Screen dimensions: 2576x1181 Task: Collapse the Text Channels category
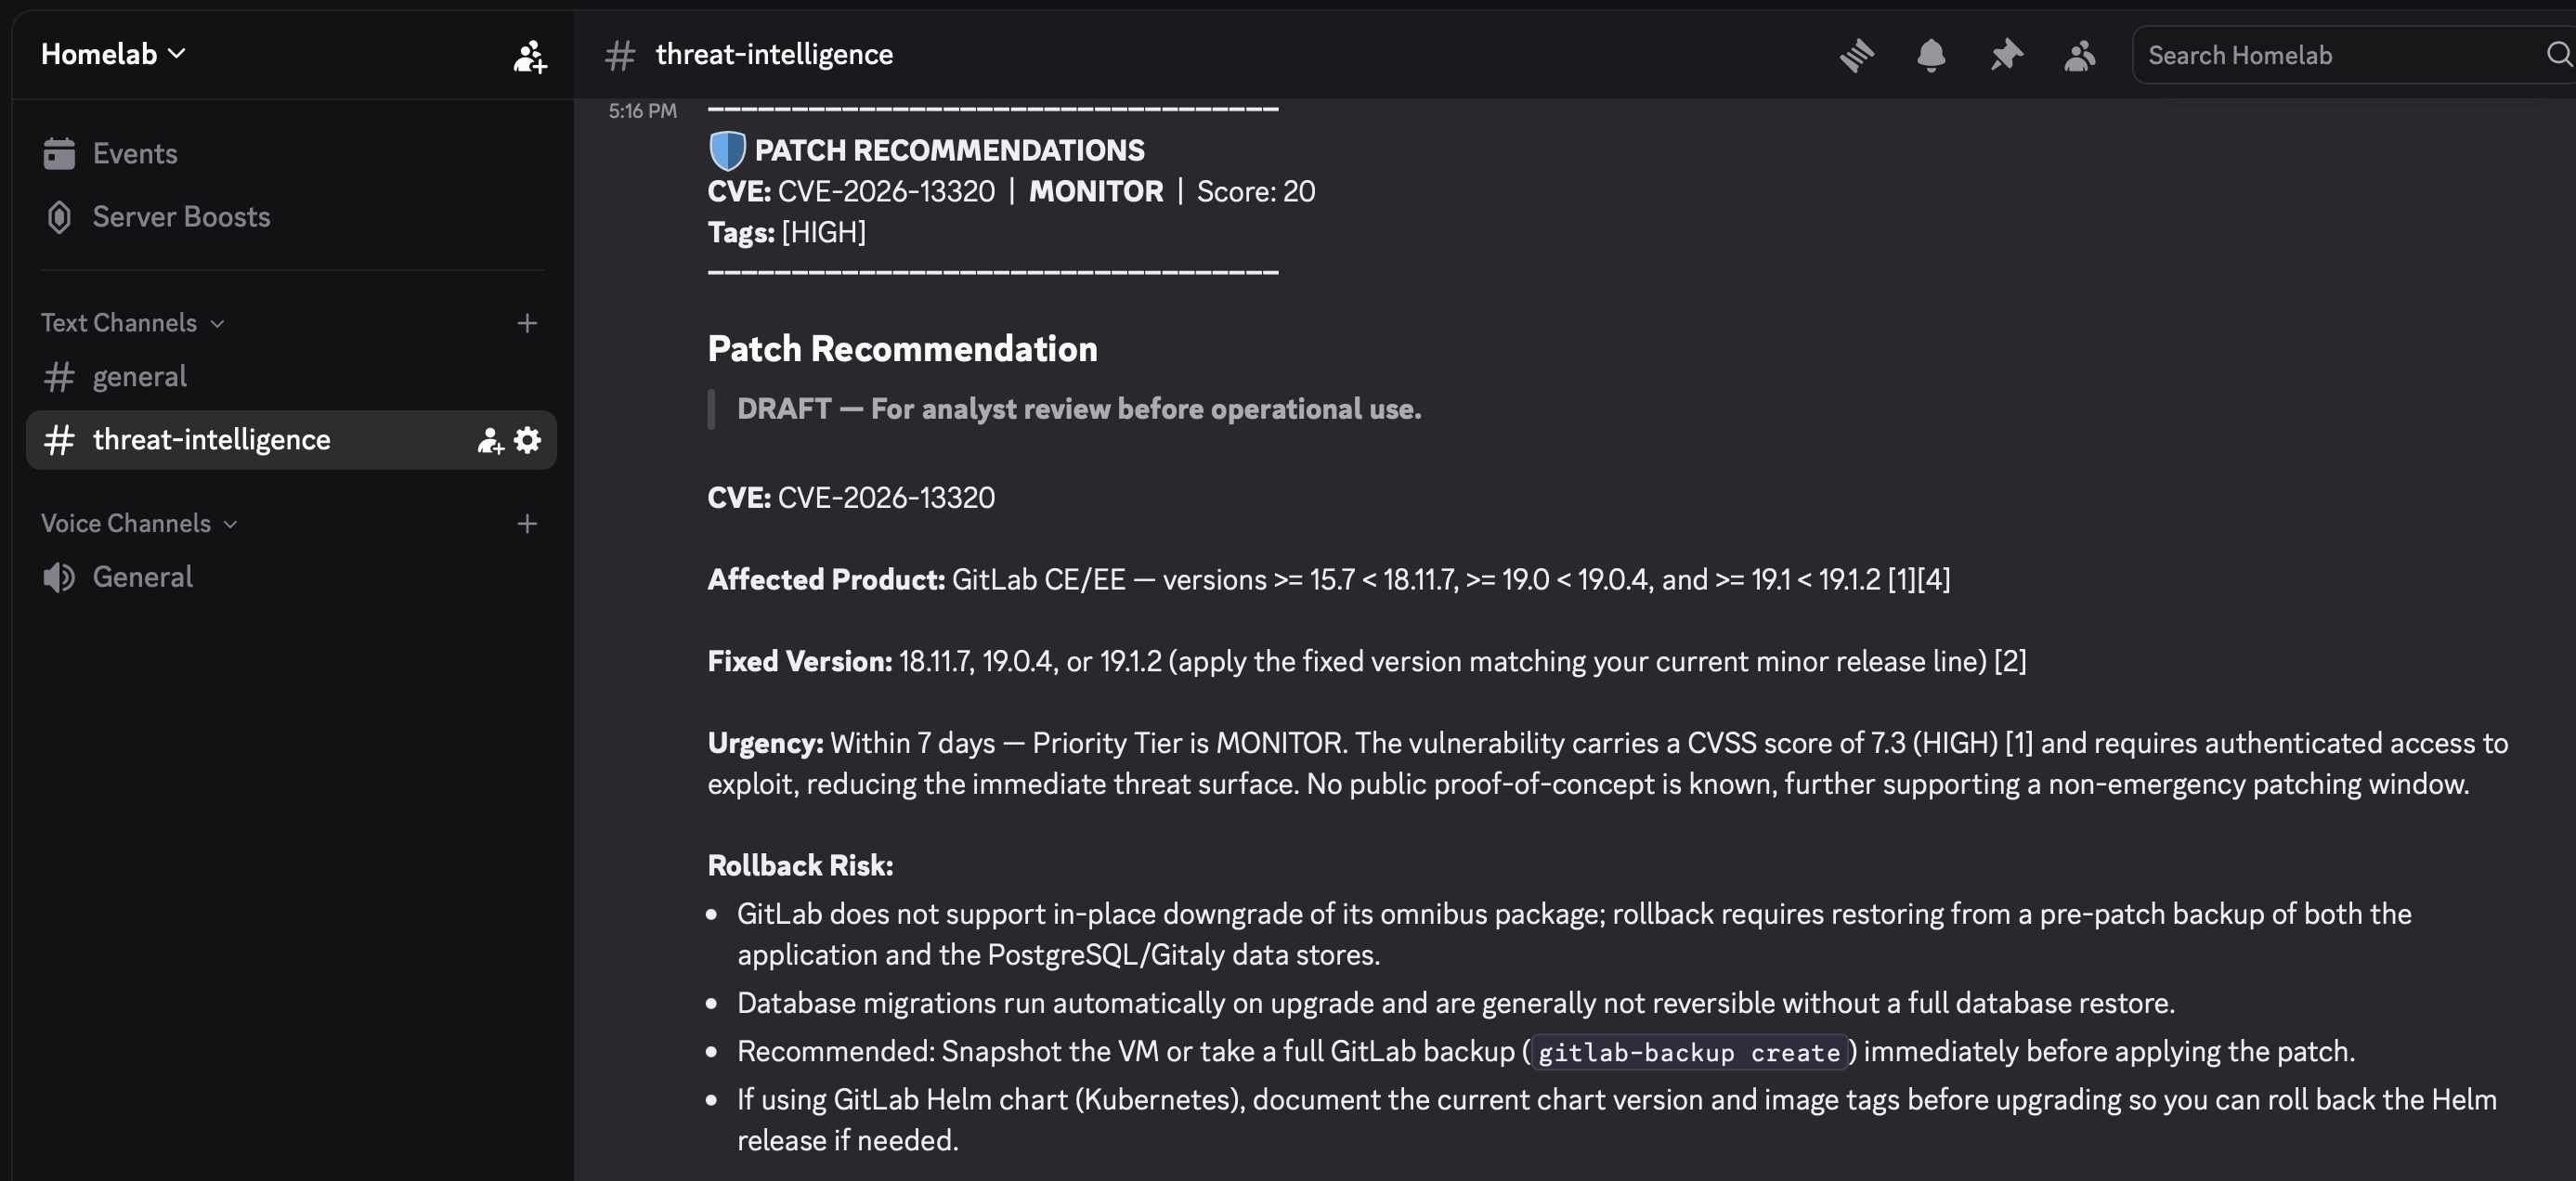pos(132,323)
